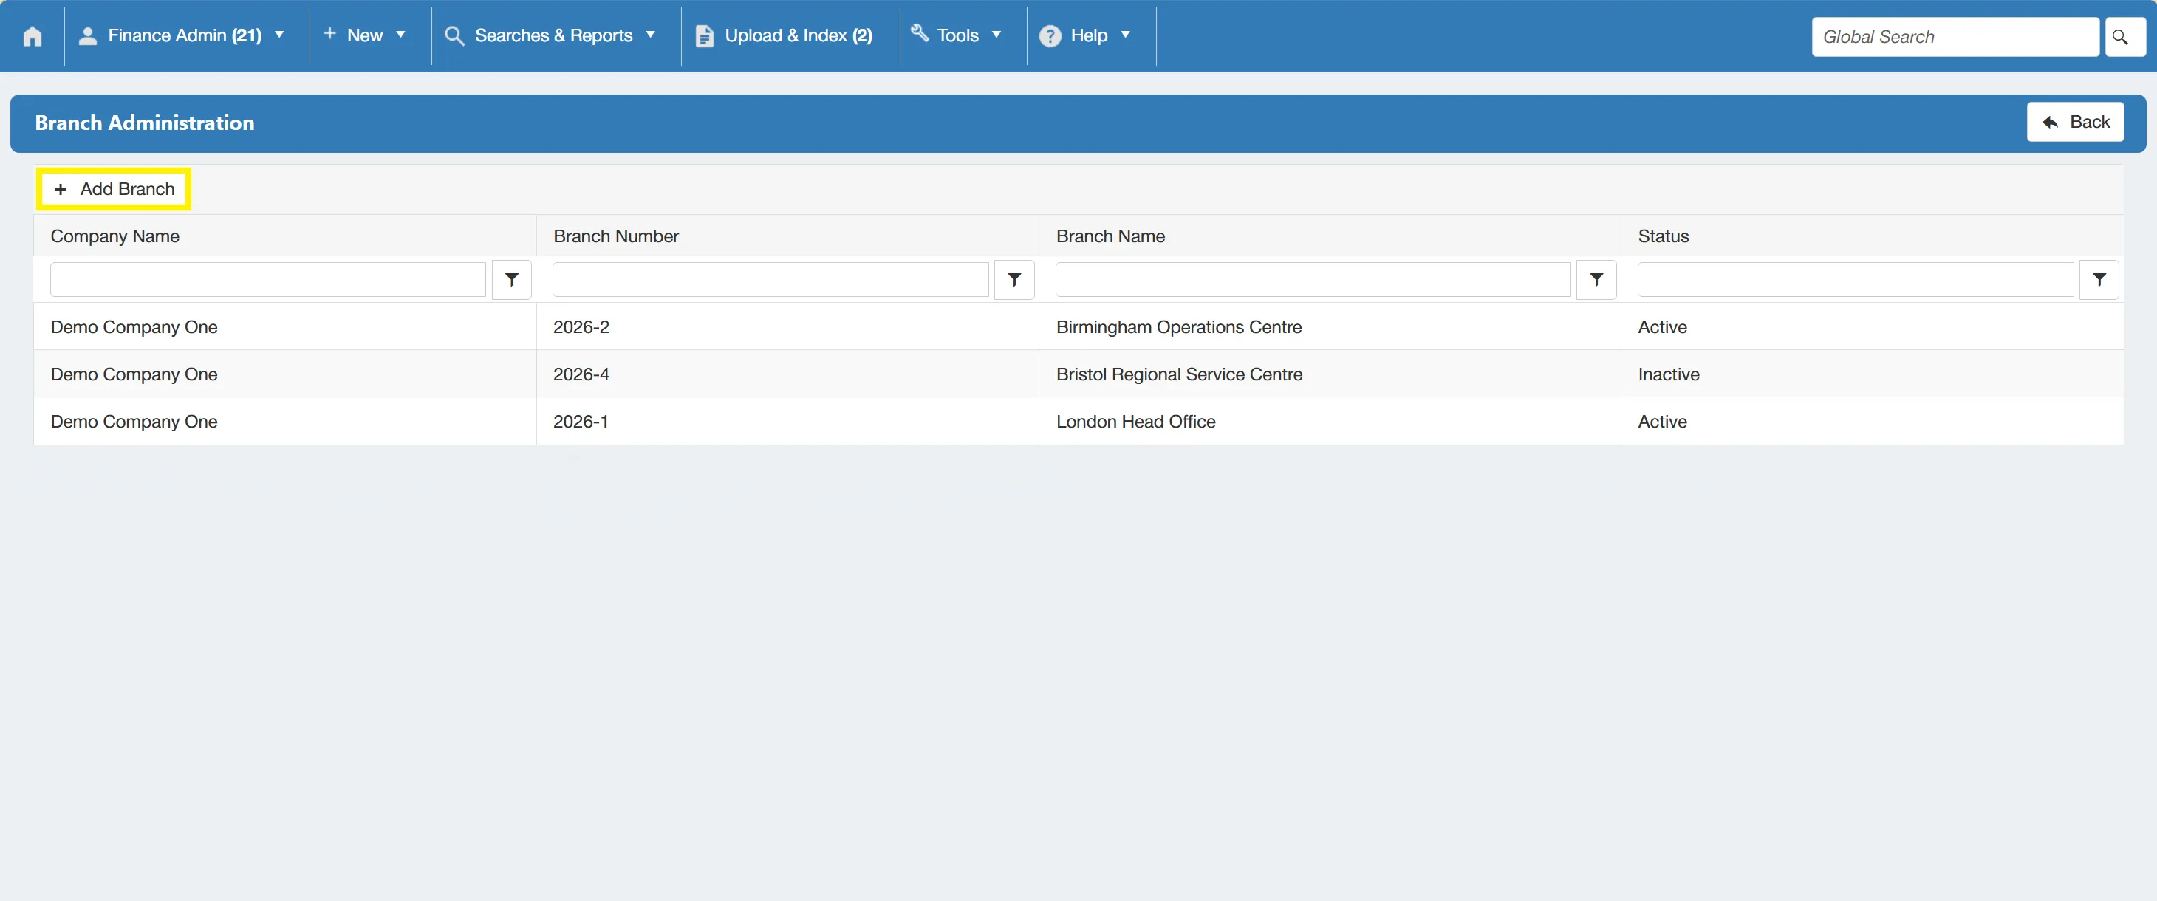Select branch number 2026-4
The height and width of the screenshot is (901, 2157).
(581, 374)
